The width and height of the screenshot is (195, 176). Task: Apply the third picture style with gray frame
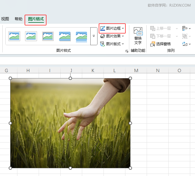48,36
